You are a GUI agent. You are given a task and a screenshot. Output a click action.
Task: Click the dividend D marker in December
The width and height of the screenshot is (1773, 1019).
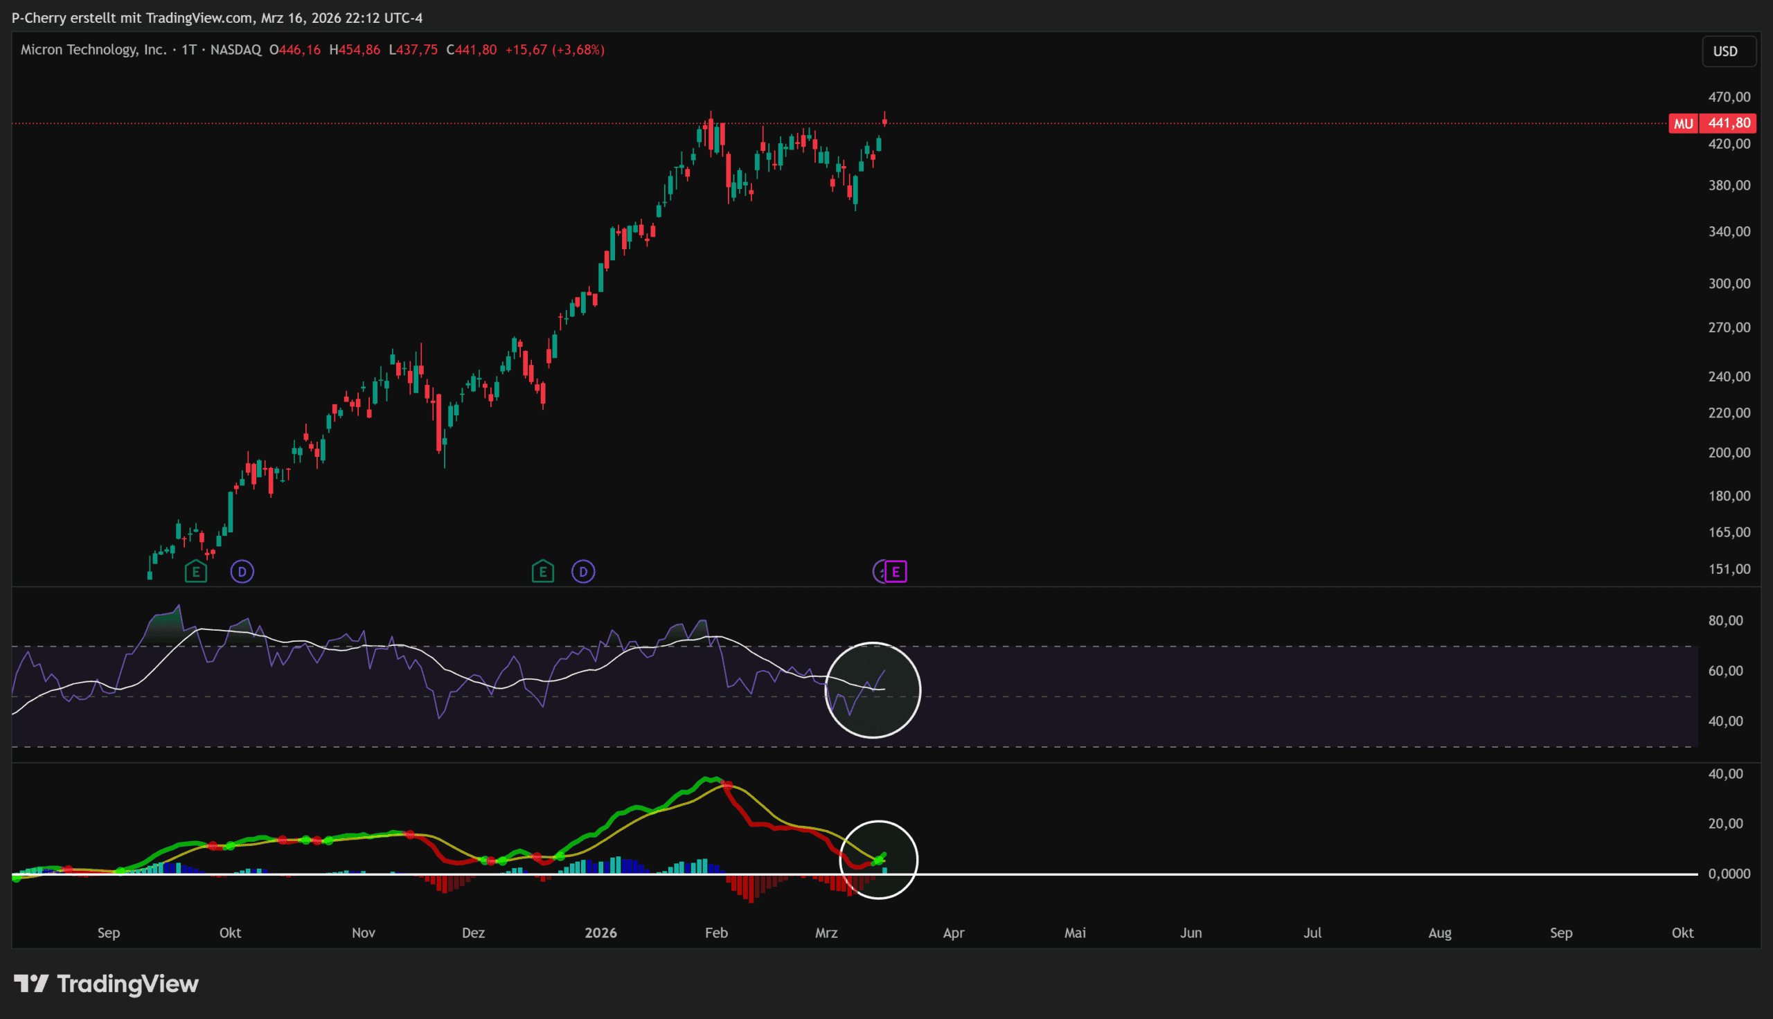583,572
